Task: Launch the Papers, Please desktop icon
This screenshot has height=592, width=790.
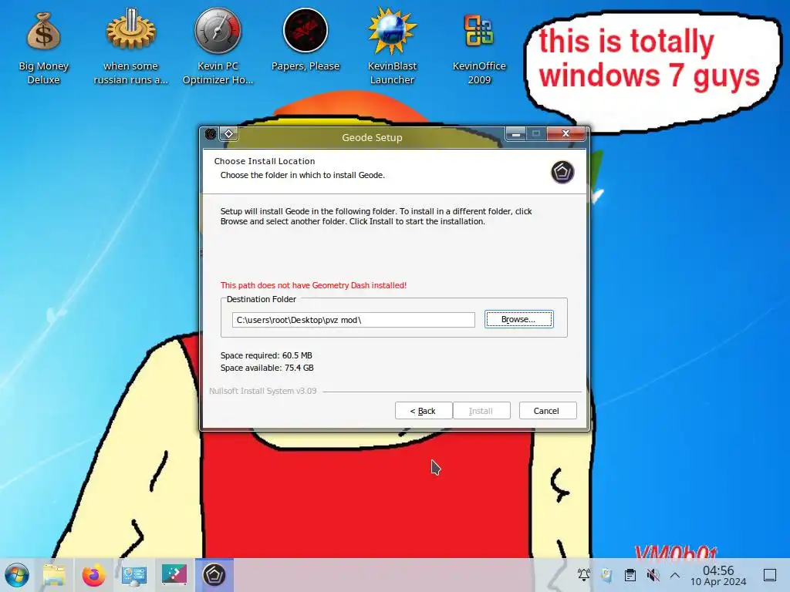Action: (x=305, y=30)
